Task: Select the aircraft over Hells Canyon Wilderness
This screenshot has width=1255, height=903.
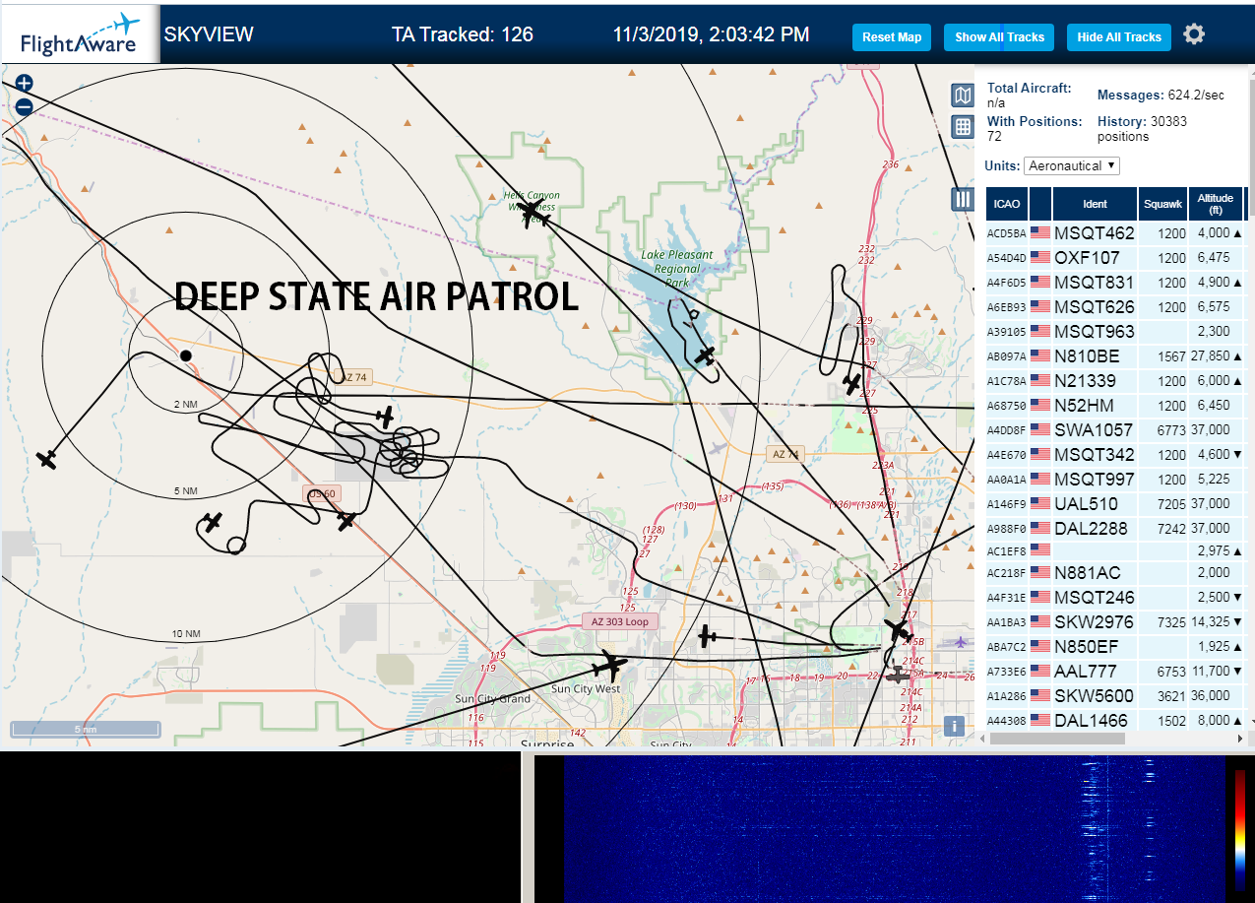Action: [531, 210]
